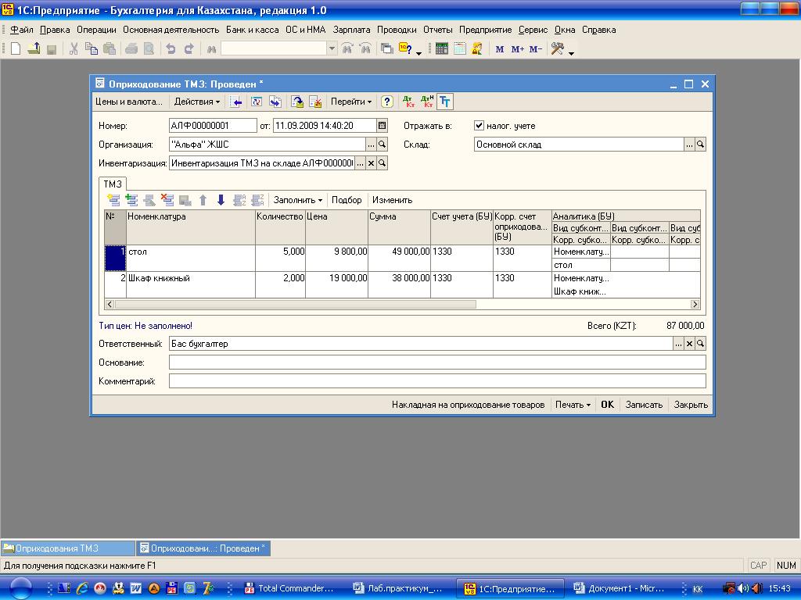
Task: Click the binoculars find icon
Action: pyautogui.click(x=211, y=49)
